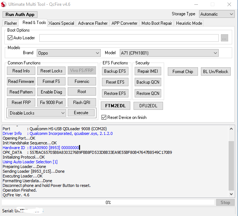Click the log scrollbar up arrow
This screenshot has height=216, width=238.
[x=231, y=129]
